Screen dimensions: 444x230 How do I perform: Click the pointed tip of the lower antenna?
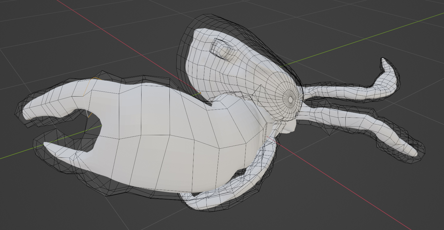pos(414,153)
